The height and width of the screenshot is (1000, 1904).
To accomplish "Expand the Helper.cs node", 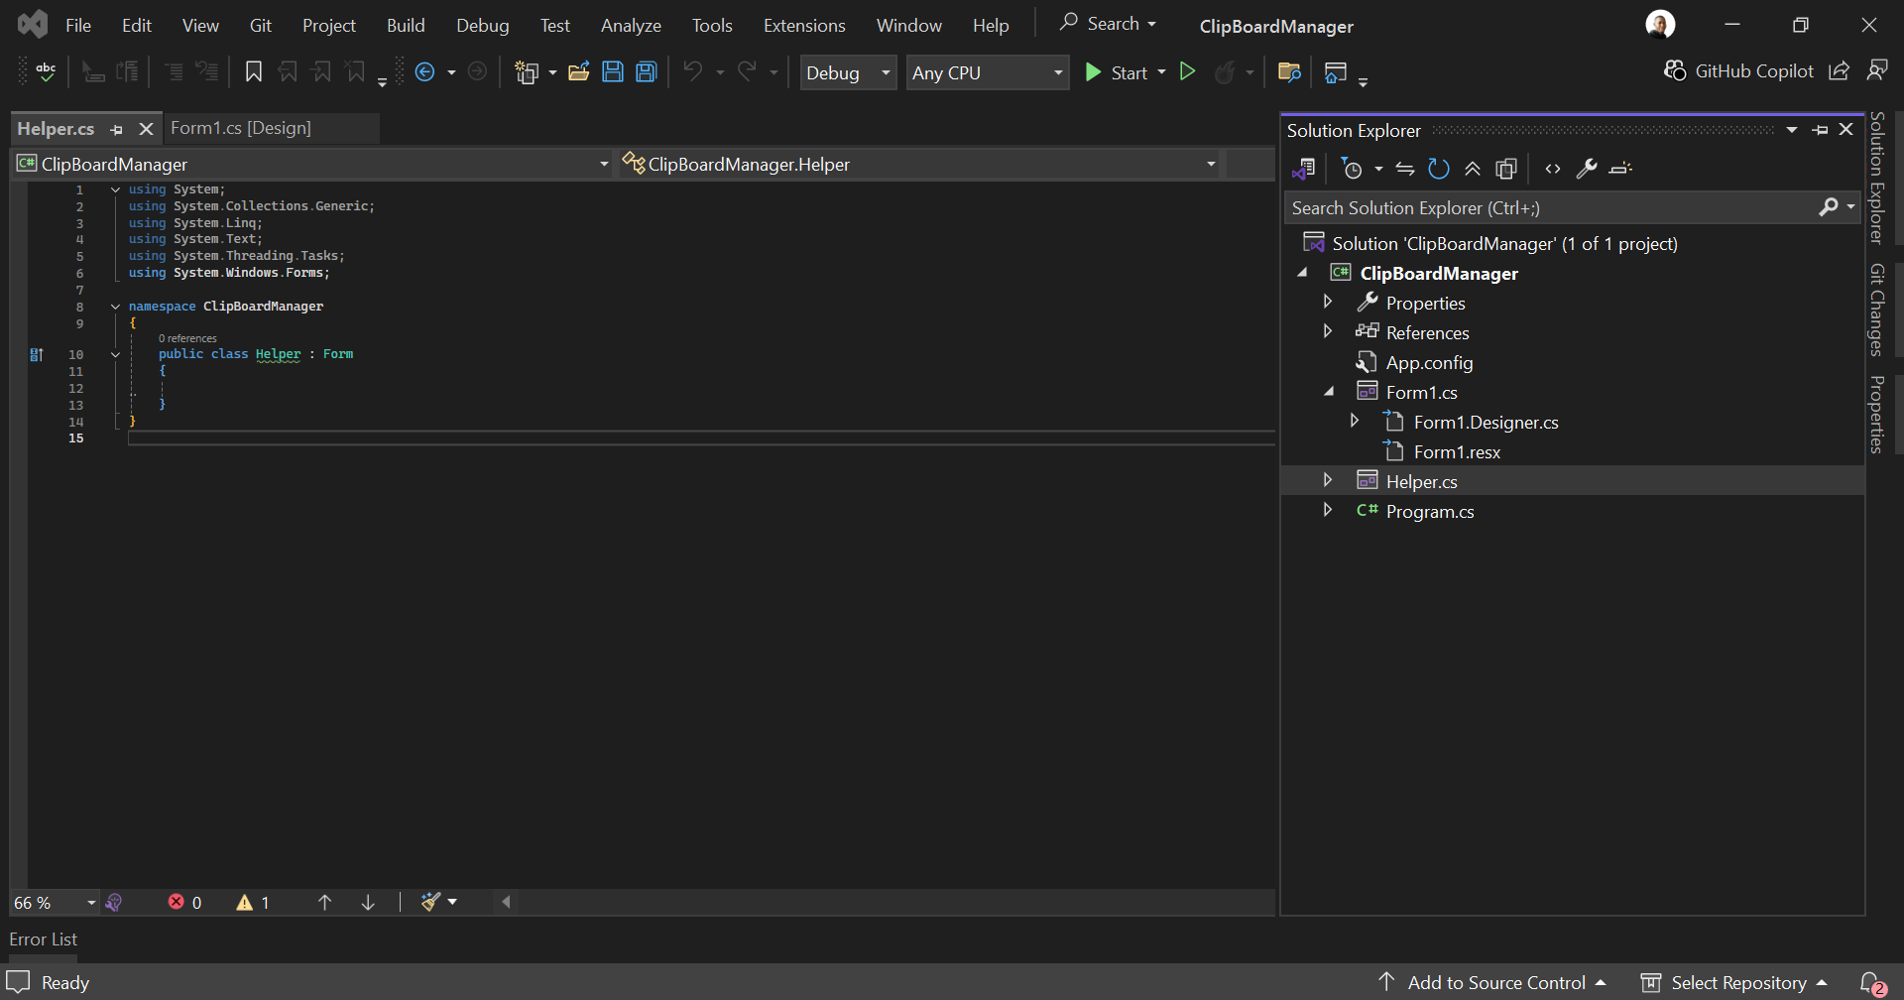I will pos(1328,480).
